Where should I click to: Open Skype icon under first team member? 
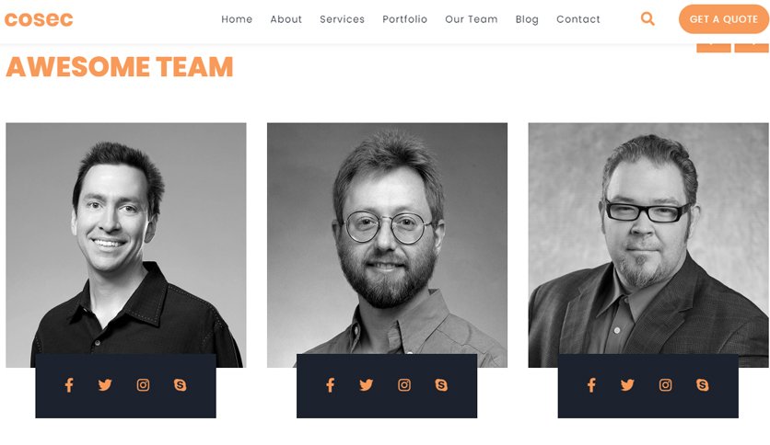click(x=181, y=385)
